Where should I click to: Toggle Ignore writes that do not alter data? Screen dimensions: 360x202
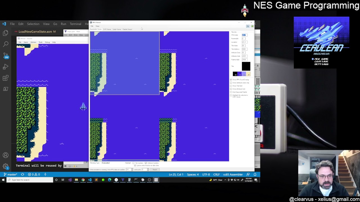coord(135,166)
